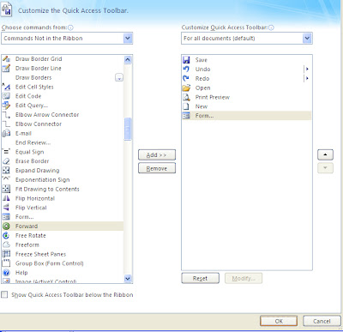Click Cancel to discard changes
343x332 pixels.
click(322, 321)
